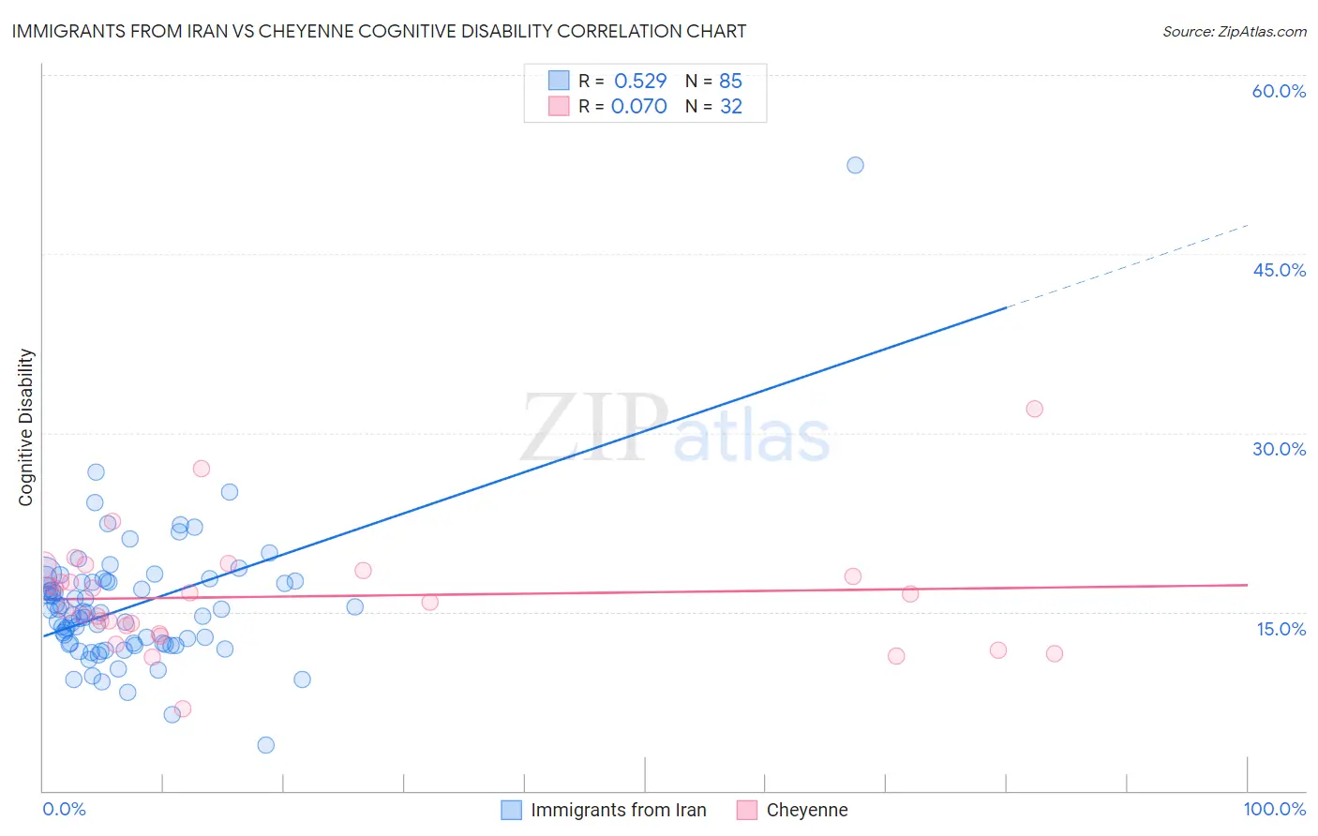
Task: Select the Cheyenne legend label
Action: tap(807, 810)
